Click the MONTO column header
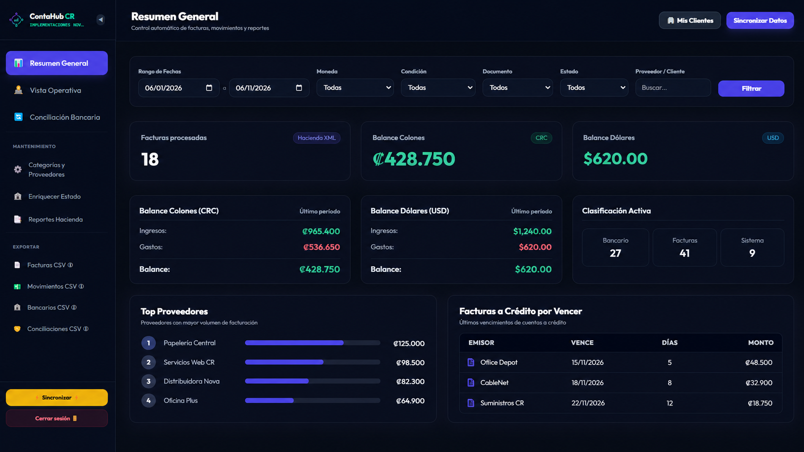Screen dimensions: 804x452 click(x=761, y=343)
